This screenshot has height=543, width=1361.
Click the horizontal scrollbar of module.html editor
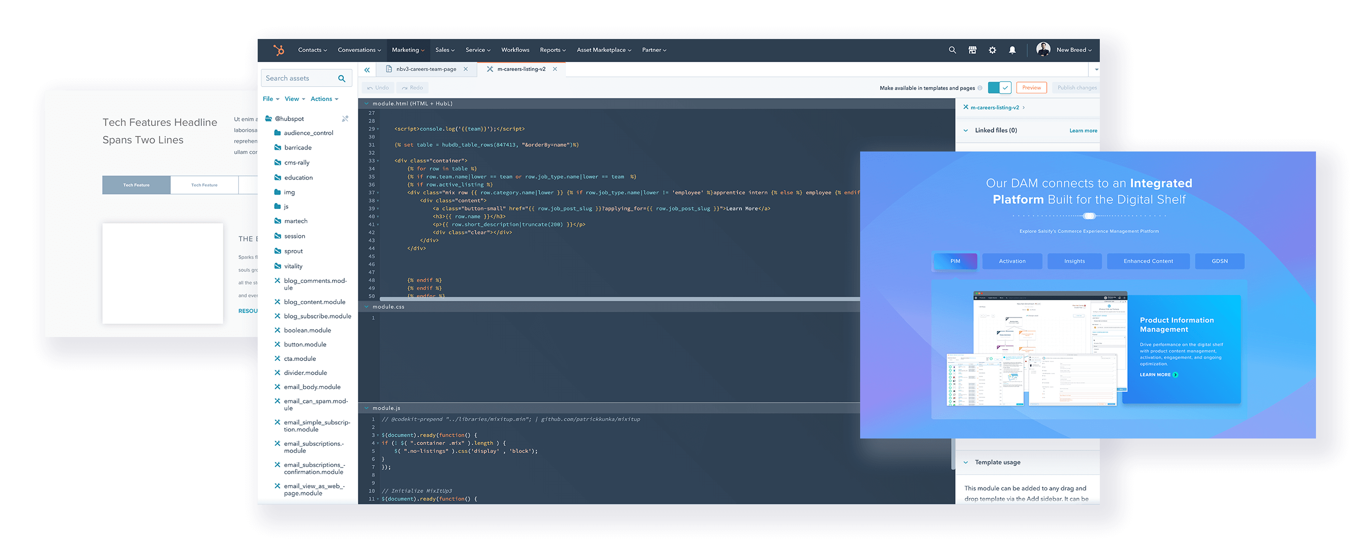click(x=619, y=299)
